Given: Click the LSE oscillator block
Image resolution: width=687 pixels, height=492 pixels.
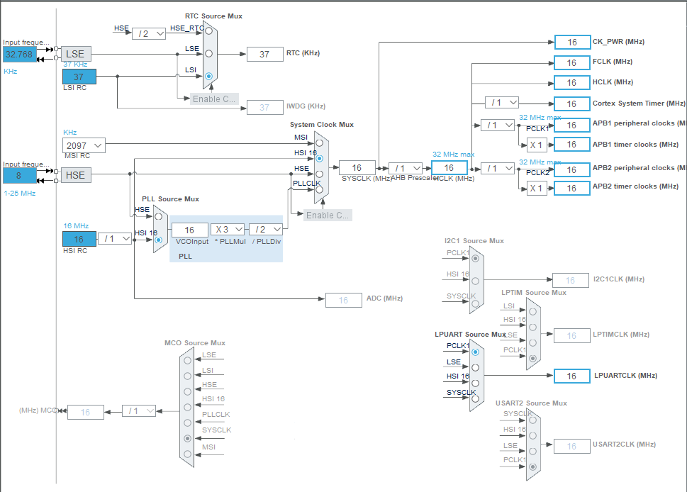Looking at the screenshot, I should pyautogui.click(x=77, y=54).
